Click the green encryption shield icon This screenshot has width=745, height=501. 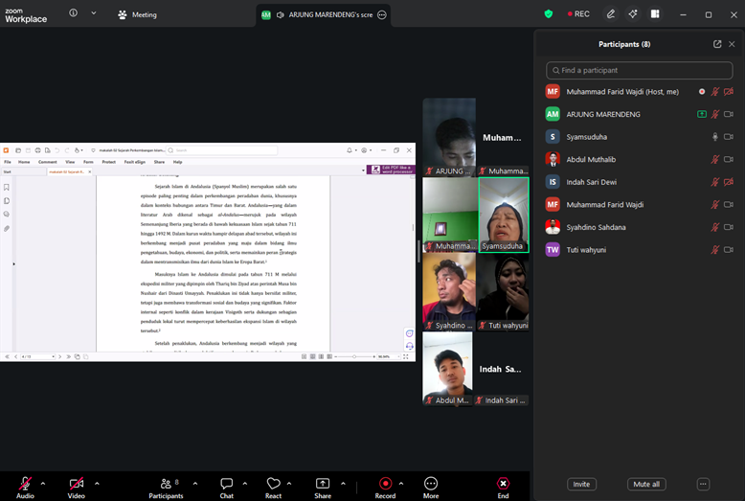pos(549,13)
